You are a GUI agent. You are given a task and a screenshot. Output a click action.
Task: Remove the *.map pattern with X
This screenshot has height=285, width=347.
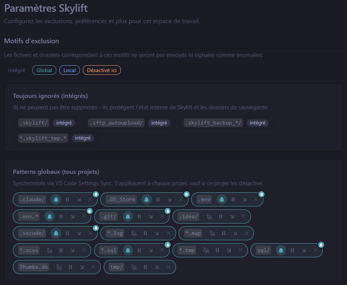pos(247,233)
